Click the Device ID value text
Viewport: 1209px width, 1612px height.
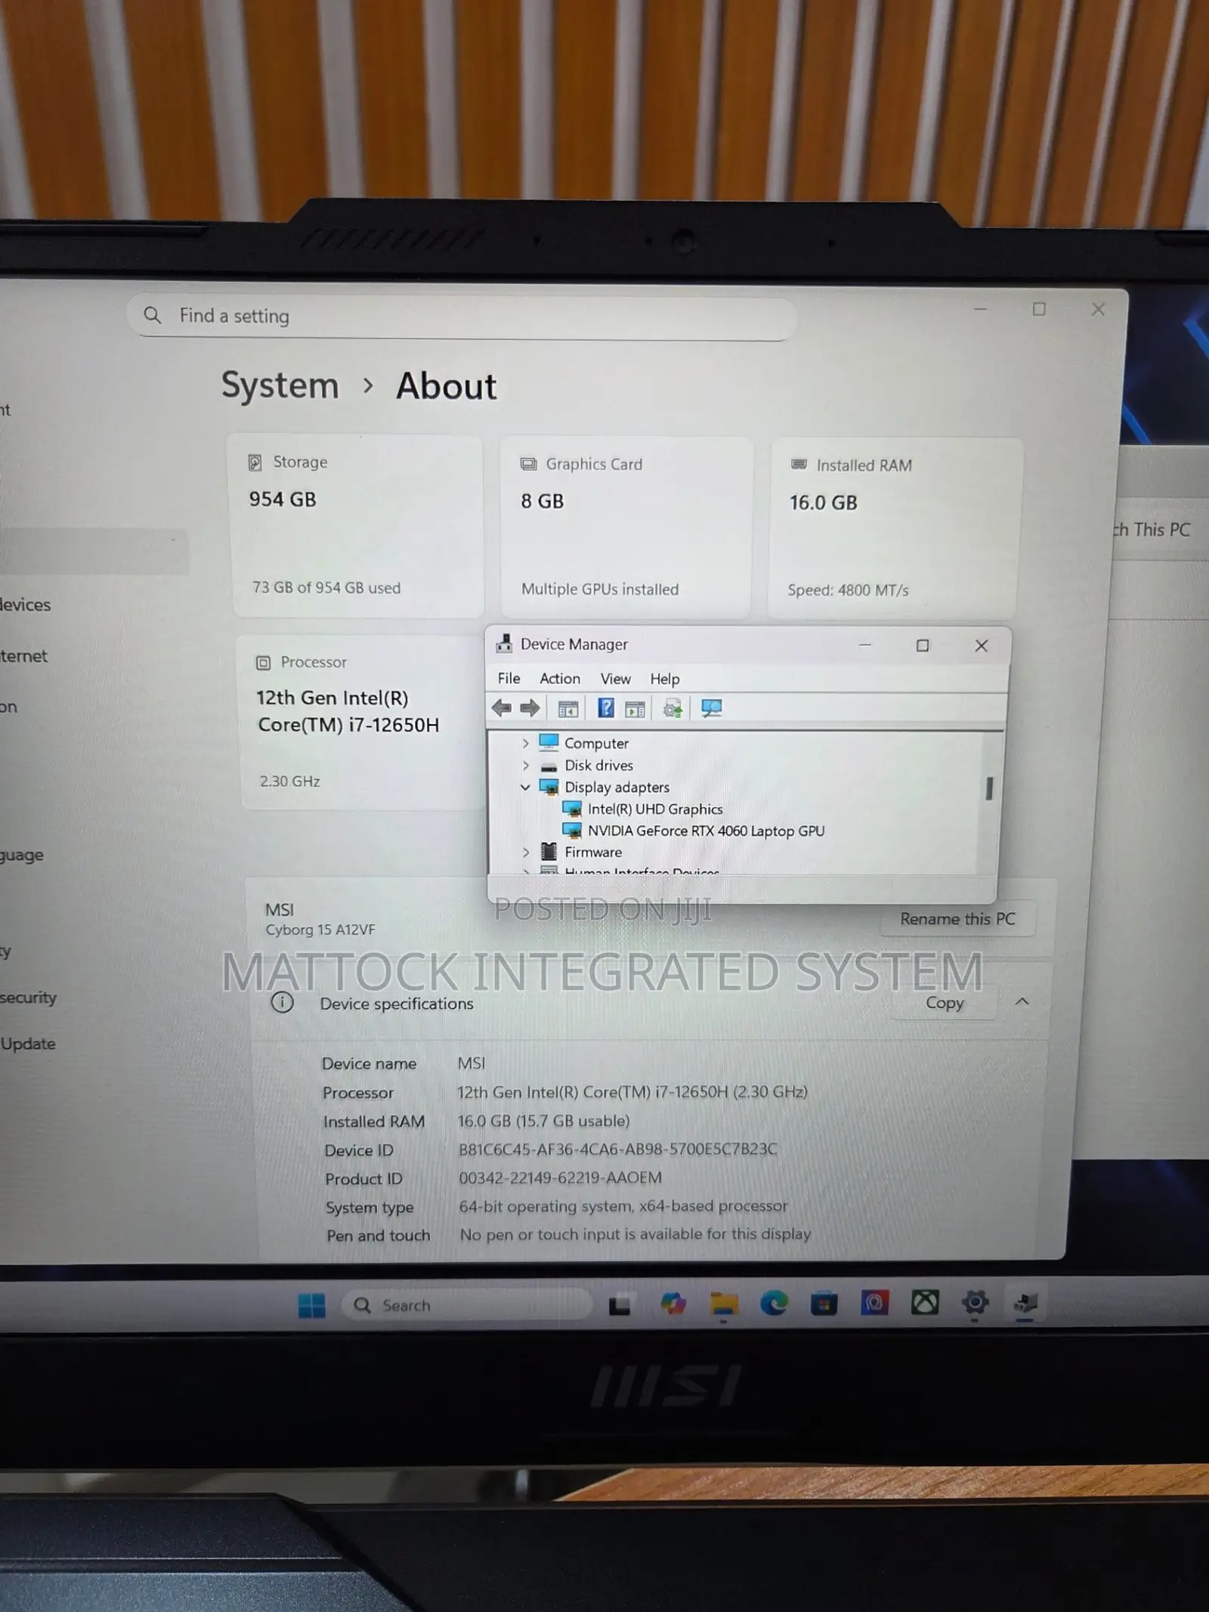pyautogui.click(x=617, y=1149)
